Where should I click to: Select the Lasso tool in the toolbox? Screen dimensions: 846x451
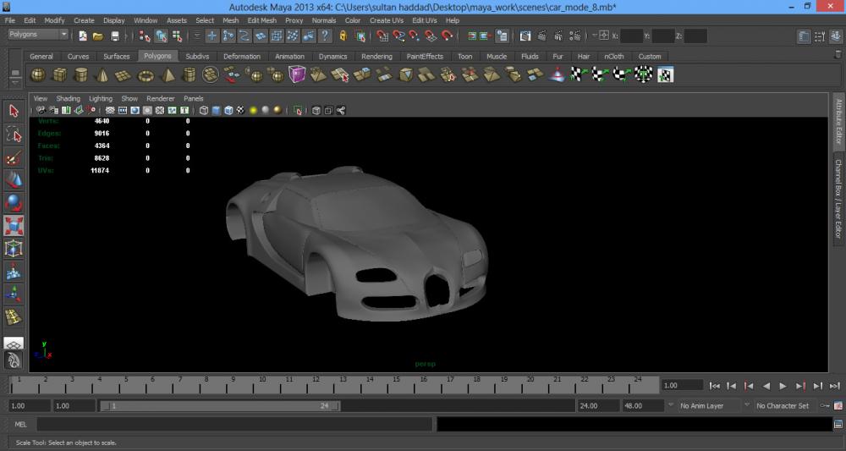14,135
